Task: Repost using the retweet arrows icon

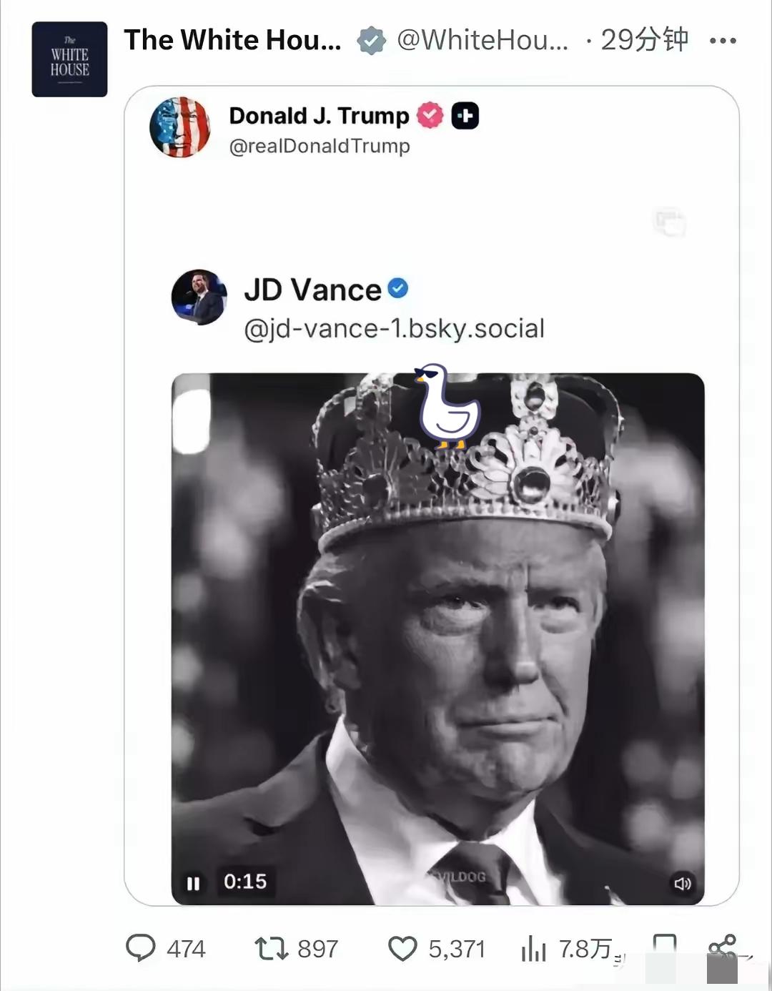Action: point(271,948)
